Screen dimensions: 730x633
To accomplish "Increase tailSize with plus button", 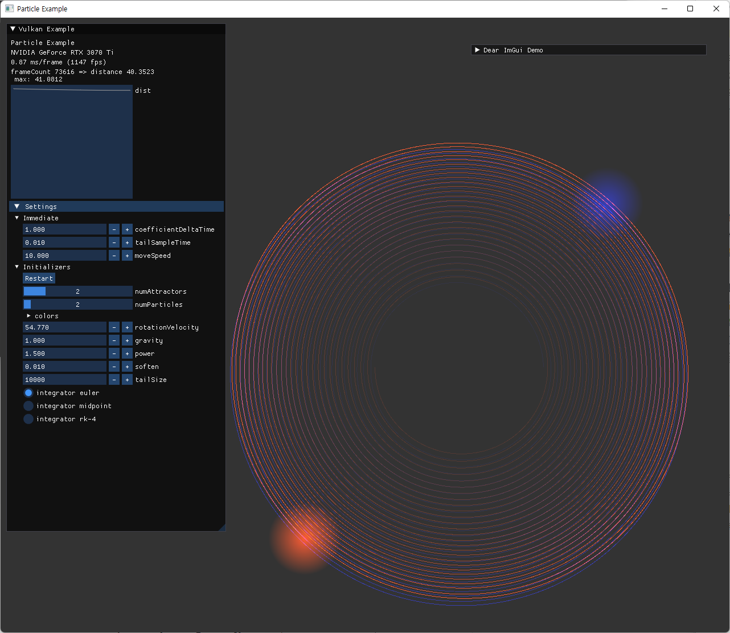I will pyautogui.click(x=127, y=380).
